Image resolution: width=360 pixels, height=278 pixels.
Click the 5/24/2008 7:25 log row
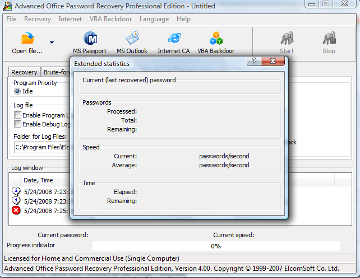point(40,211)
